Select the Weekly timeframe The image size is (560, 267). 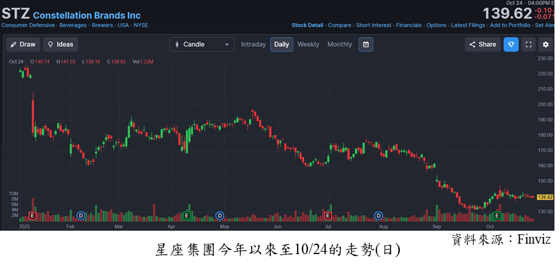(x=308, y=44)
